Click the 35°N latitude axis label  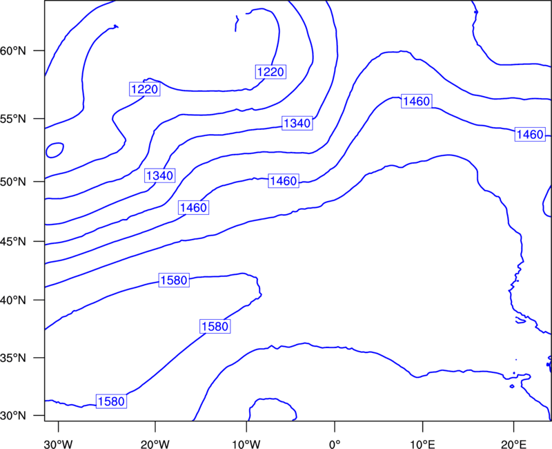point(13,358)
